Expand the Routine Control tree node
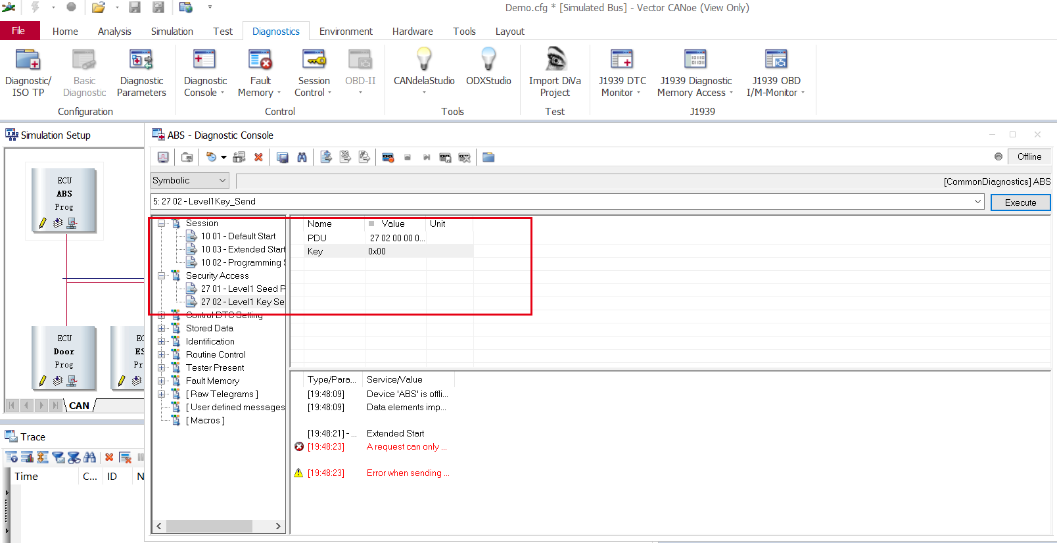Image resolution: width=1057 pixels, height=543 pixels. [x=162, y=355]
